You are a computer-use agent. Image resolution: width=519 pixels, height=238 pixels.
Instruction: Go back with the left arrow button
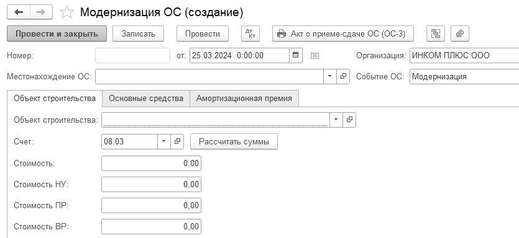19,12
